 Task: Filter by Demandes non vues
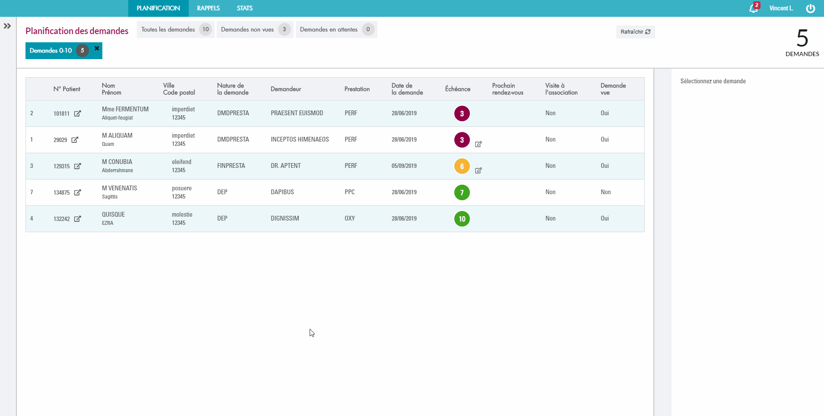[254, 29]
